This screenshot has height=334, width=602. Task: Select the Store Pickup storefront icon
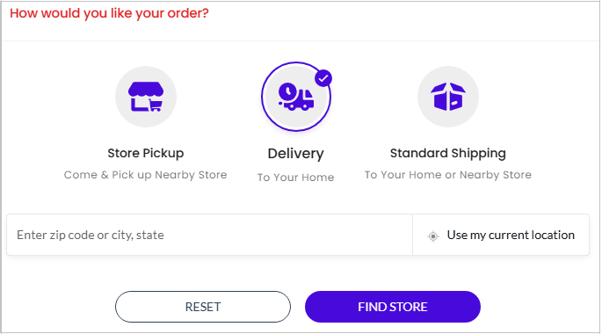146,97
